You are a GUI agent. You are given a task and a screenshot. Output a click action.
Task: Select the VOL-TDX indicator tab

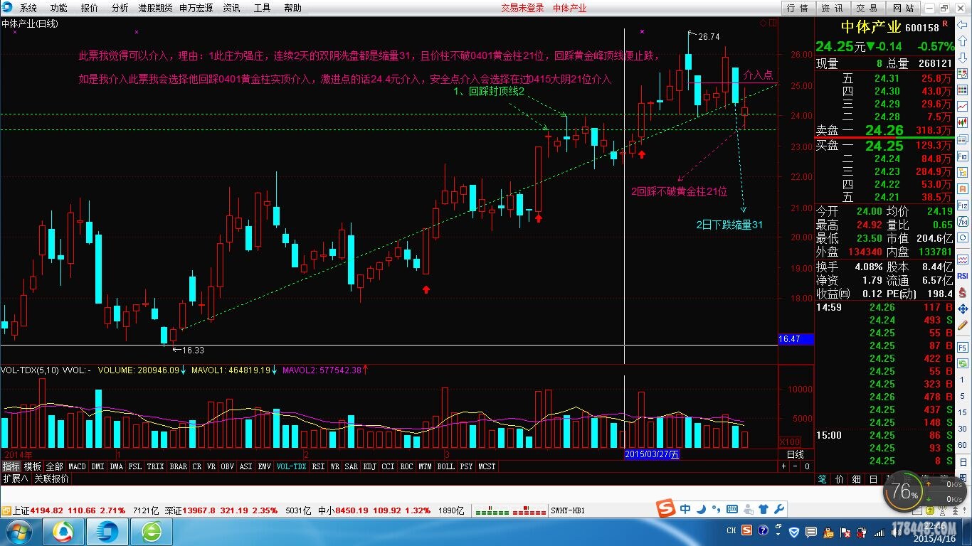point(291,466)
